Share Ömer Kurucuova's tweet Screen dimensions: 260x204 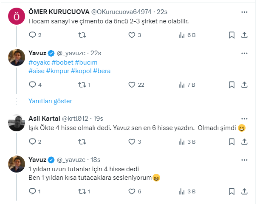click(x=244, y=35)
